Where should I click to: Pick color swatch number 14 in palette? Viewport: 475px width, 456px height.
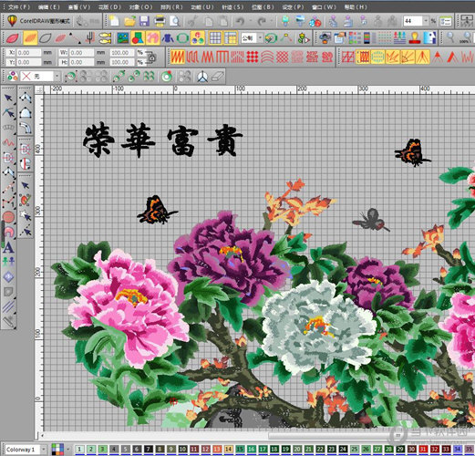pyautogui.click(x=228, y=449)
